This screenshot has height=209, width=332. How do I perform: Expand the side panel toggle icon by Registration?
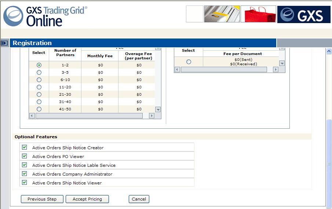click(4, 43)
